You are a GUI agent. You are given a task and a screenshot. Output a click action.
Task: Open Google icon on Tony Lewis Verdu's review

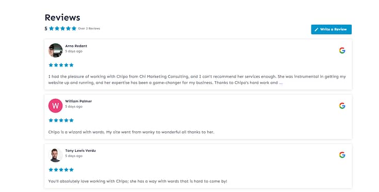pos(342,155)
